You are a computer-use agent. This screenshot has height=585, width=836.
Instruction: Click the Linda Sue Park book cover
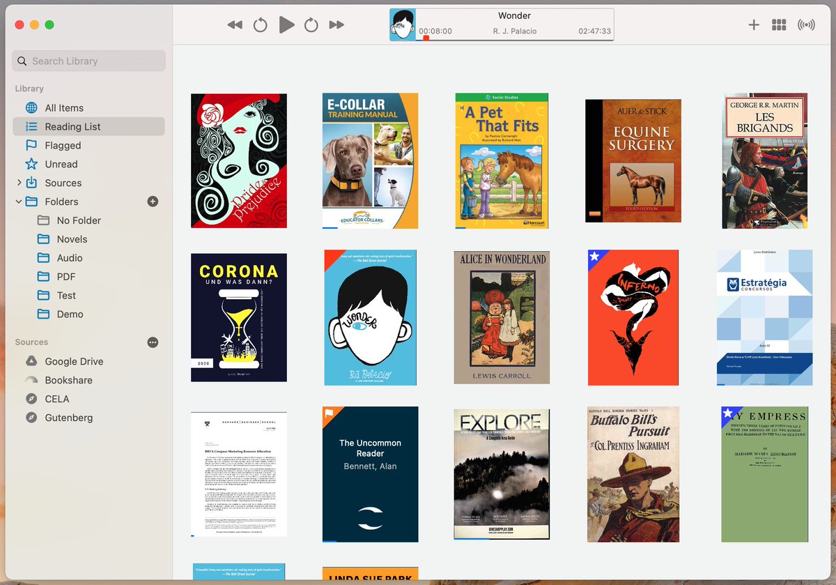[x=370, y=573]
